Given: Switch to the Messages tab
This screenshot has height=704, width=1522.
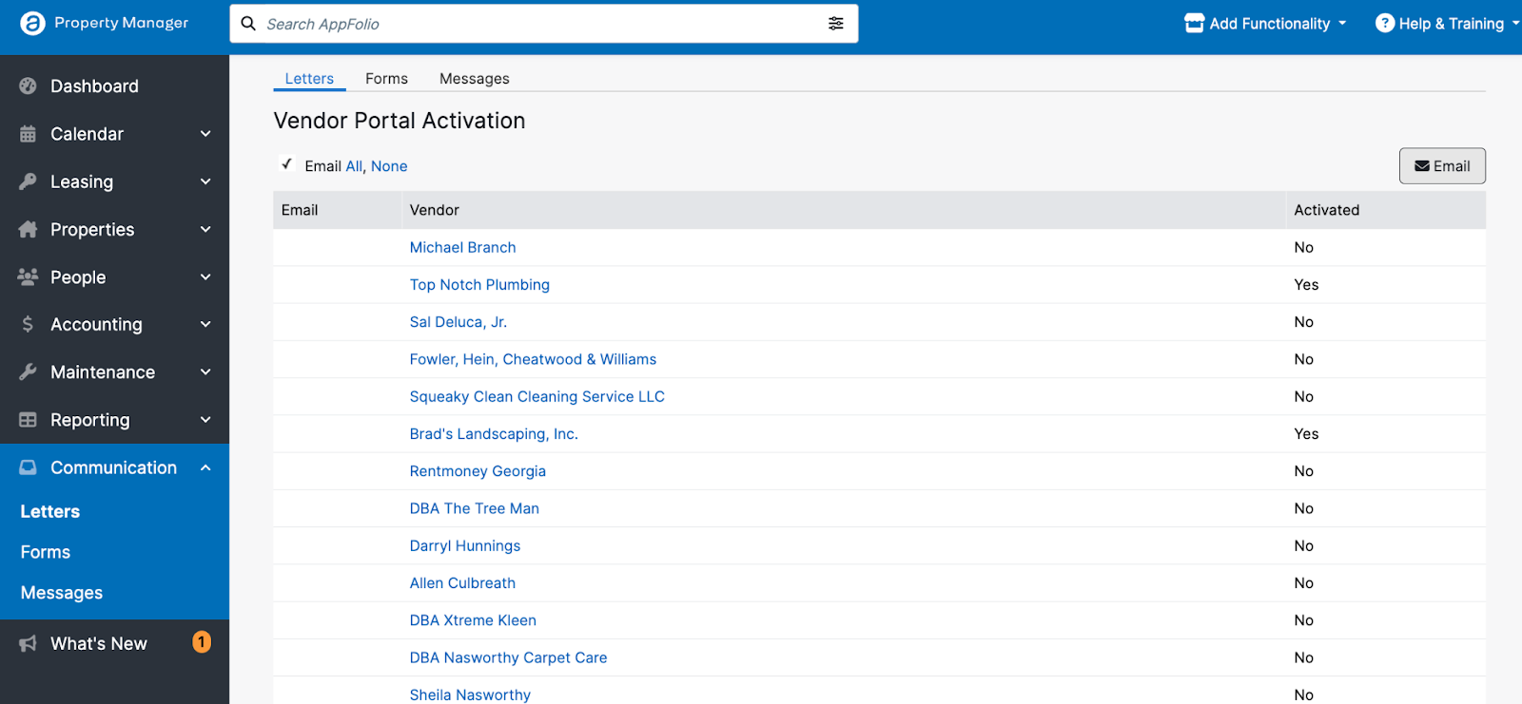Looking at the screenshot, I should (474, 79).
